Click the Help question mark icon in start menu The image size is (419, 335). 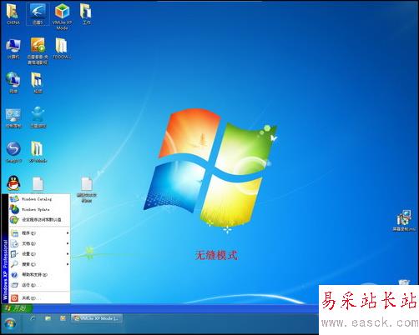coord(14,275)
